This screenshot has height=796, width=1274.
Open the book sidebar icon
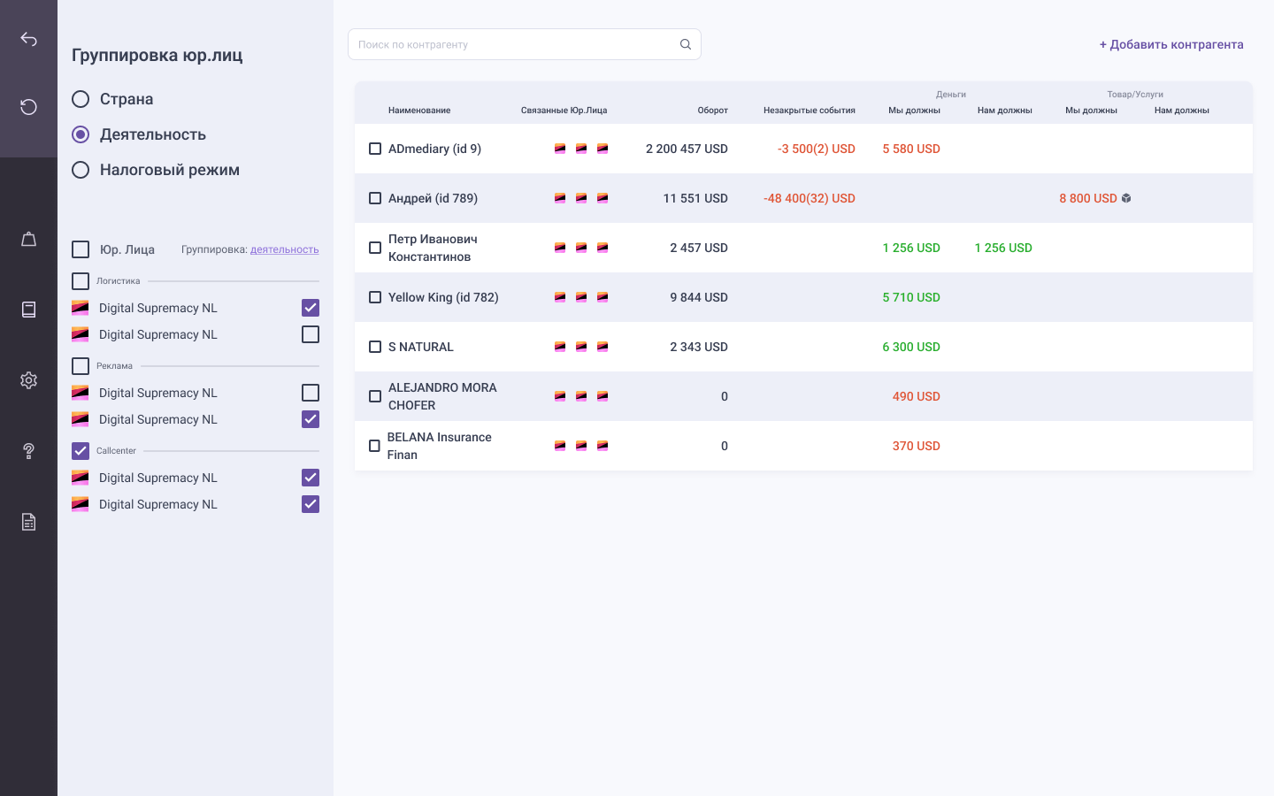tap(28, 310)
